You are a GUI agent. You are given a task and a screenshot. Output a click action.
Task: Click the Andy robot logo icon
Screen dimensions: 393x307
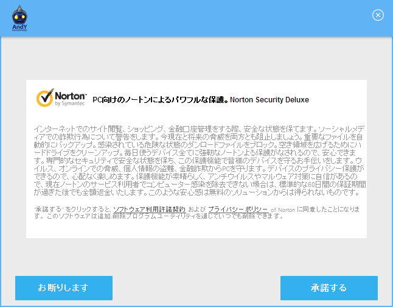click(x=19, y=18)
